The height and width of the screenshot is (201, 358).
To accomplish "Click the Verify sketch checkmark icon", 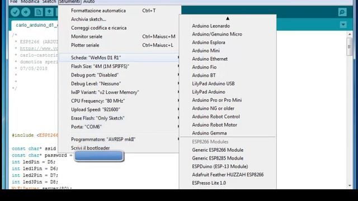I will [x=15, y=12].
